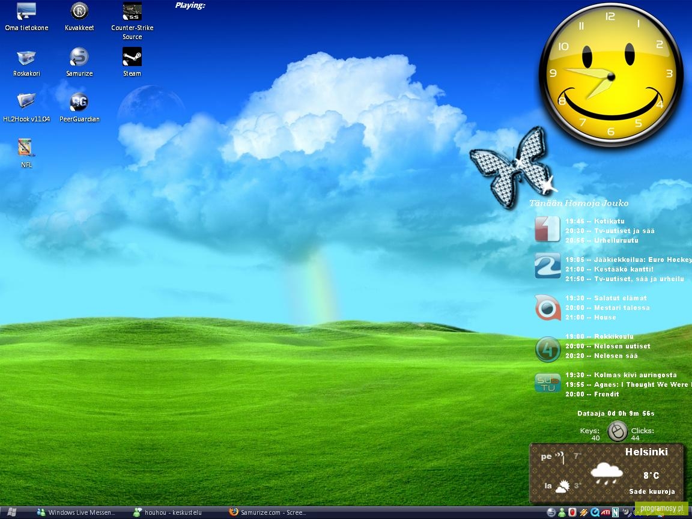Click the blue channel 2 logo
Viewport: 692px width, 519px height.
pos(548,266)
